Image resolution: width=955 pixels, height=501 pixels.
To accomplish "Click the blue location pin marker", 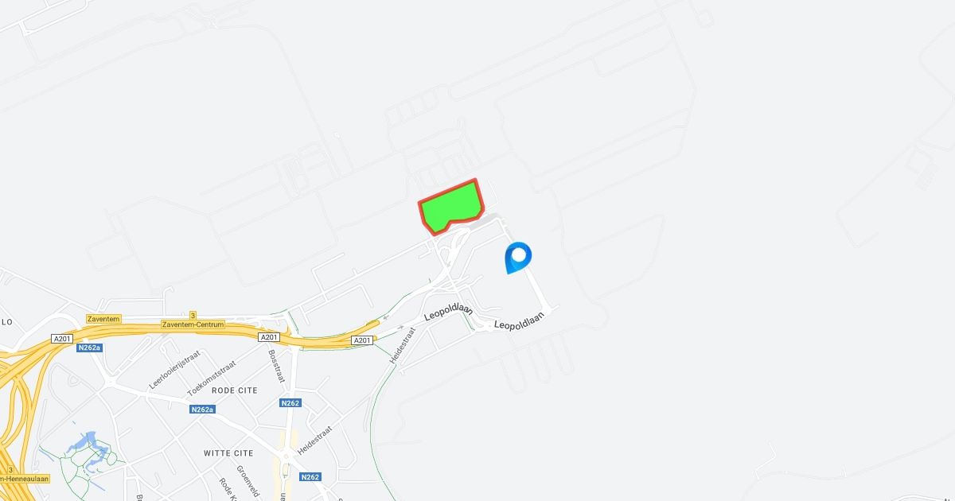I will pos(518,258).
